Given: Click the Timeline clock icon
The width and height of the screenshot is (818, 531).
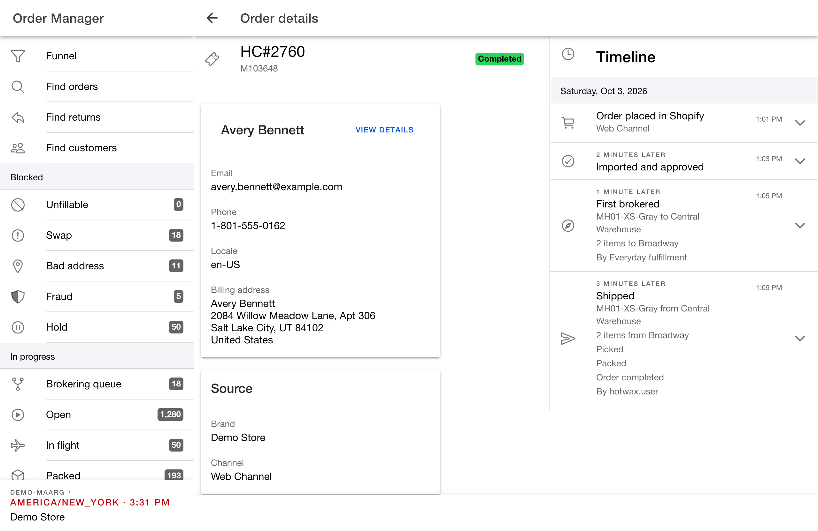Looking at the screenshot, I should 568,54.
